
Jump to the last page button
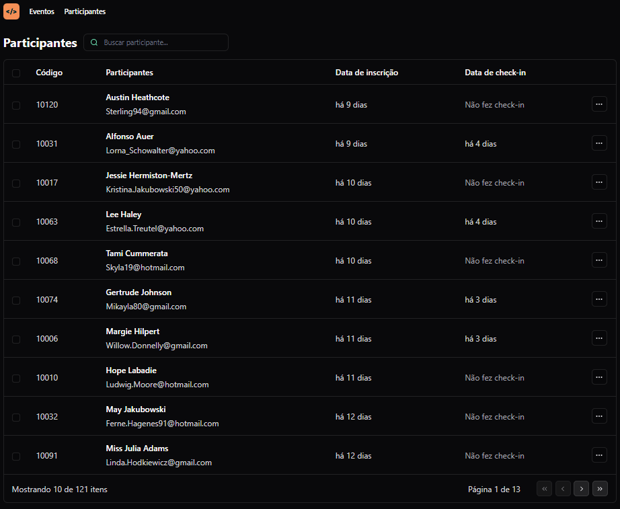pyautogui.click(x=600, y=489)
